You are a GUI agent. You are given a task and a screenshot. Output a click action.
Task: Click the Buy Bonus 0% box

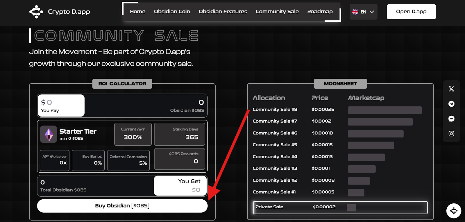pos(88,160)
